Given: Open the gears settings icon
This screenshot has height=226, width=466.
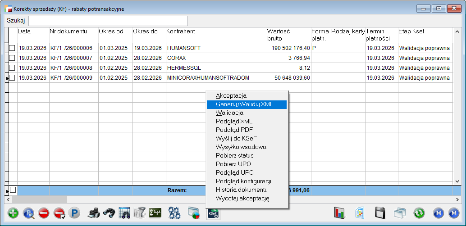Looking at the screenshot, I should 174,213.
